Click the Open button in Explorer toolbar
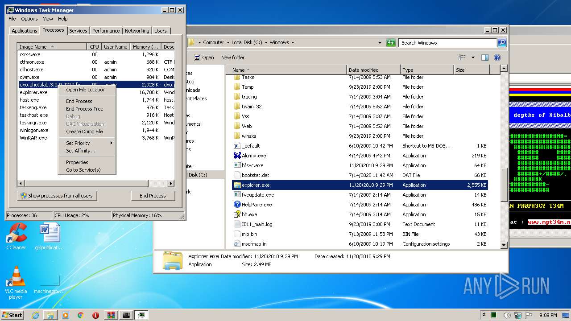 coord(204,58)
